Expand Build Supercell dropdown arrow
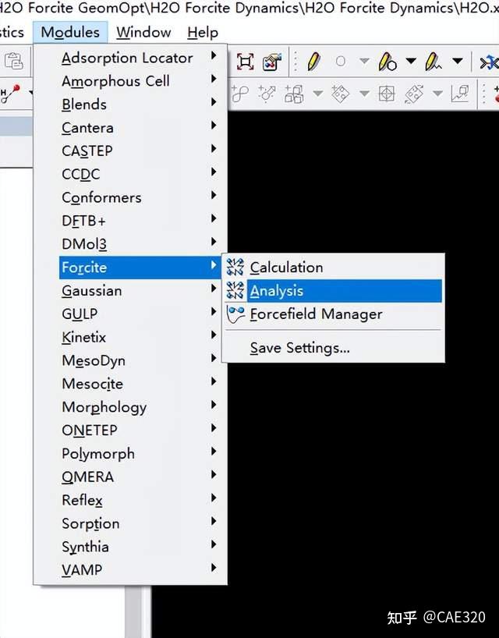The height and width of the screenshot is (638, 499). click(x=318, y=94)
